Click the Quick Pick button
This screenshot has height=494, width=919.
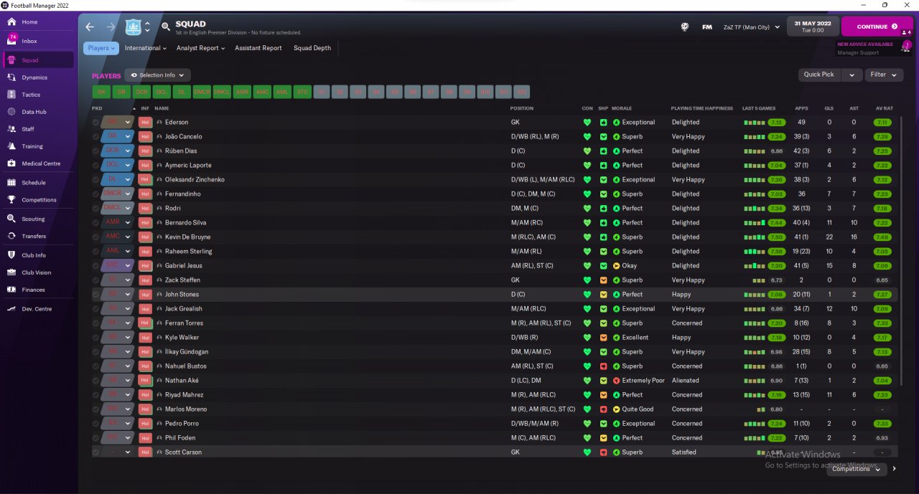pos(819,75)
